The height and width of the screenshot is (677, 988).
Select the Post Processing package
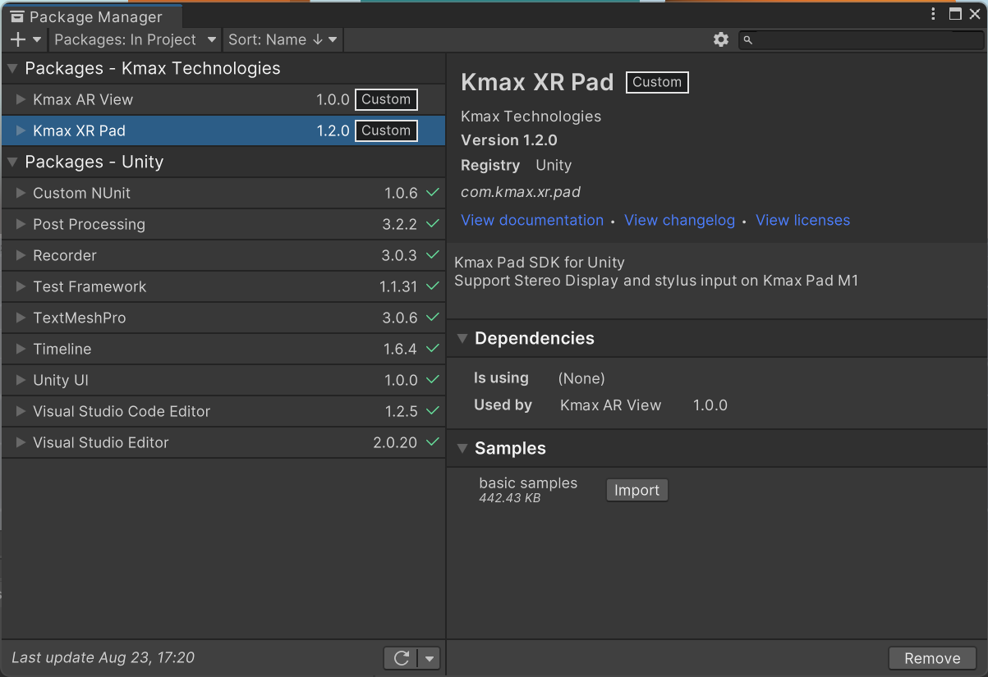coord(223,224)
